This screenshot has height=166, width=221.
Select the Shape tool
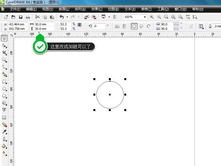(4, 45)
